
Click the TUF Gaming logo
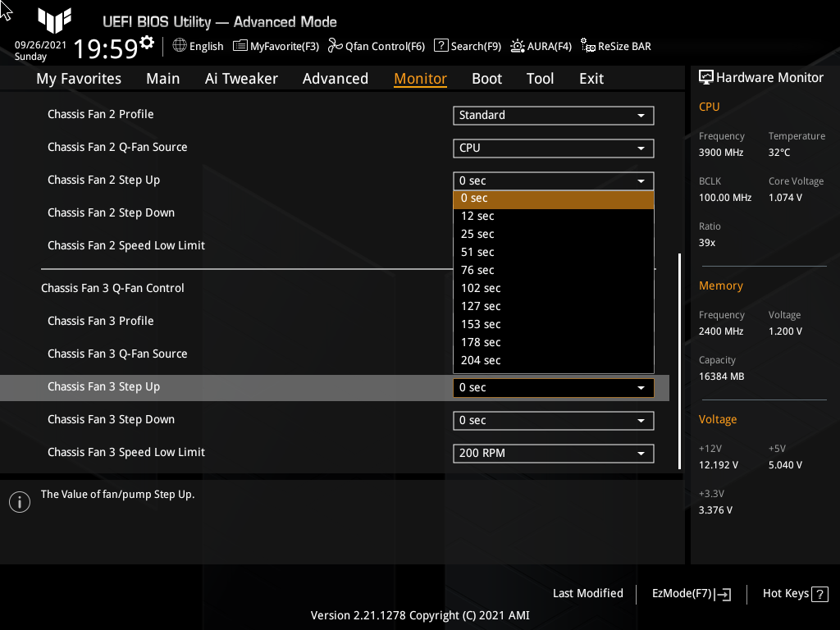[54, 21]
